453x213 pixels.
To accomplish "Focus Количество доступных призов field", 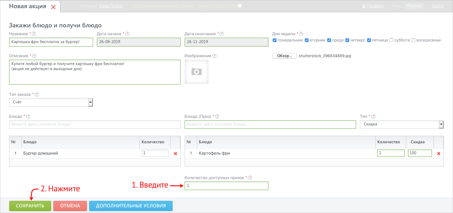I will pyautogui.click(x=226, y=186).
